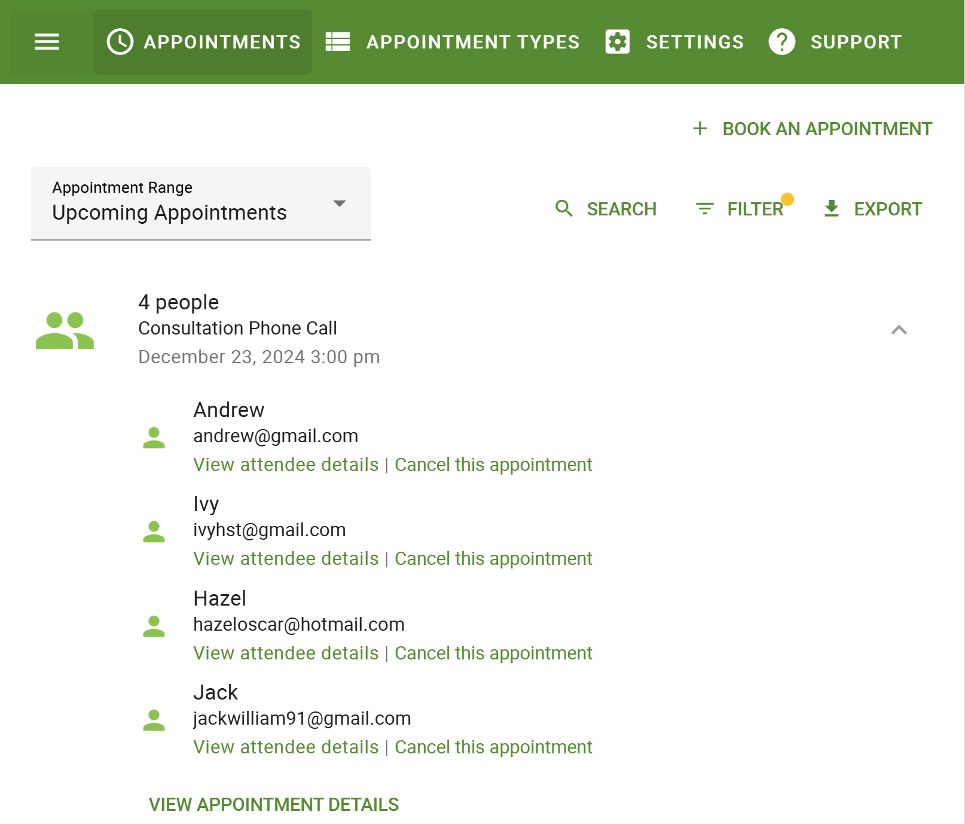
Task: View attendee details for Andrew
Action: point(286,464)
